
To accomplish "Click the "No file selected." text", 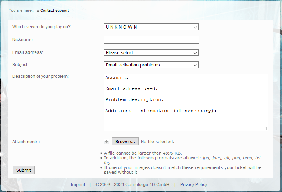I will point(157,142).
